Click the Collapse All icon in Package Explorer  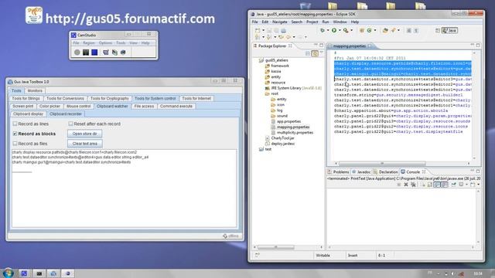(x=308, y=53)
